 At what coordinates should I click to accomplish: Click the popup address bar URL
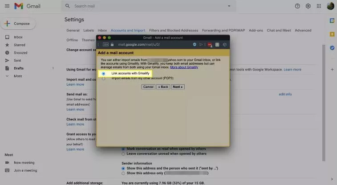point(139,44)
